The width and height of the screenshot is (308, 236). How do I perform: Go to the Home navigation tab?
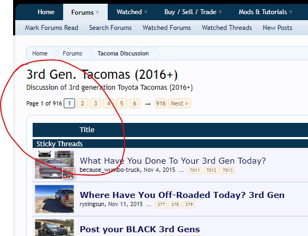46,12
